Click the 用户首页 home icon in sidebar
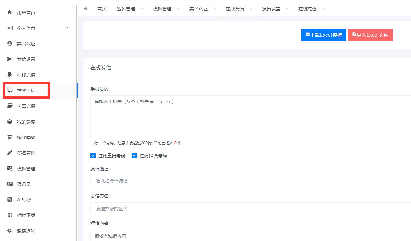411x241 pixels. coord(10,13)
